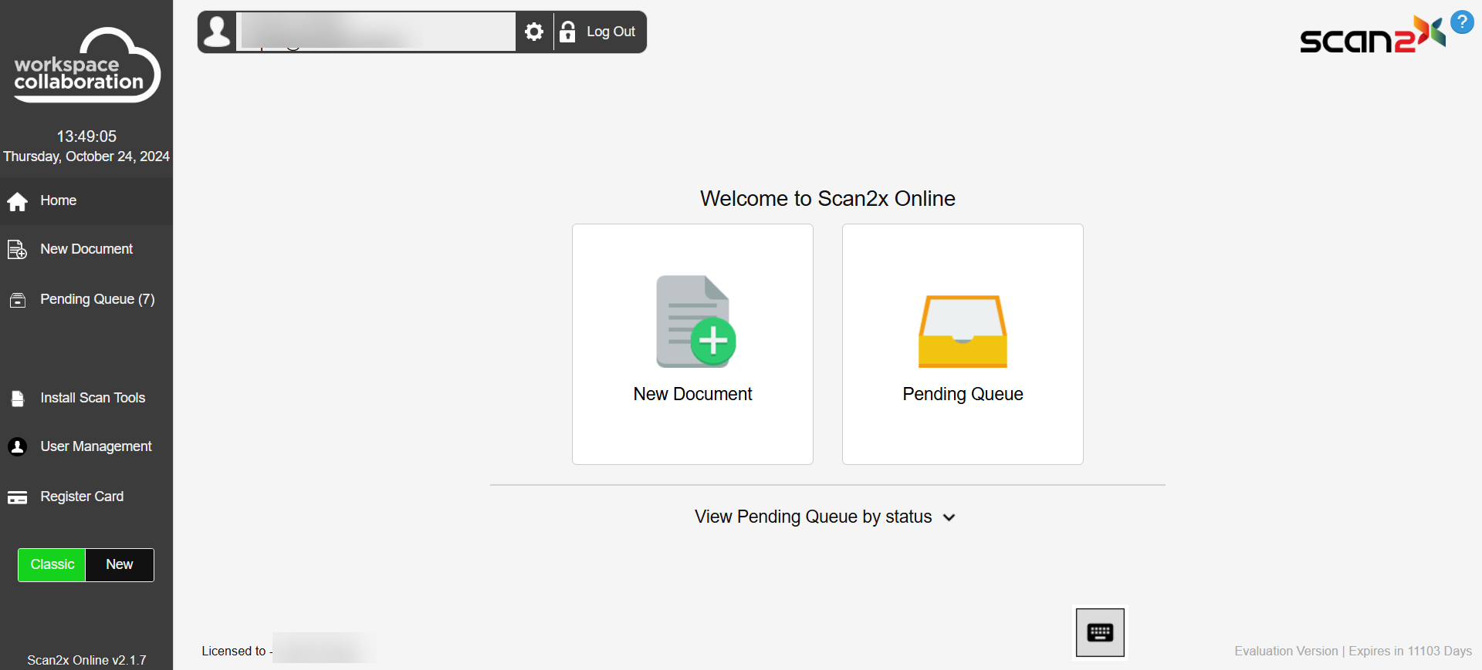Click the Scan2x logo
The height and width of the screenshot is (670, 1482).
point(1371,35)
